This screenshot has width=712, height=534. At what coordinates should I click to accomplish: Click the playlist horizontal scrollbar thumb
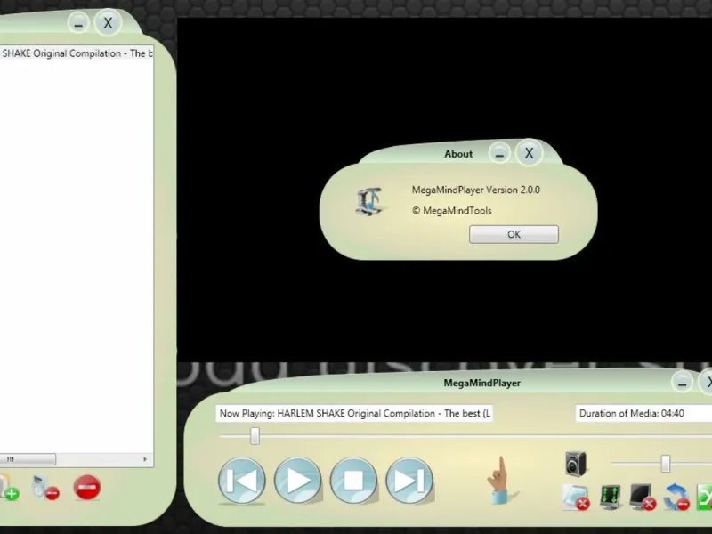28,459
